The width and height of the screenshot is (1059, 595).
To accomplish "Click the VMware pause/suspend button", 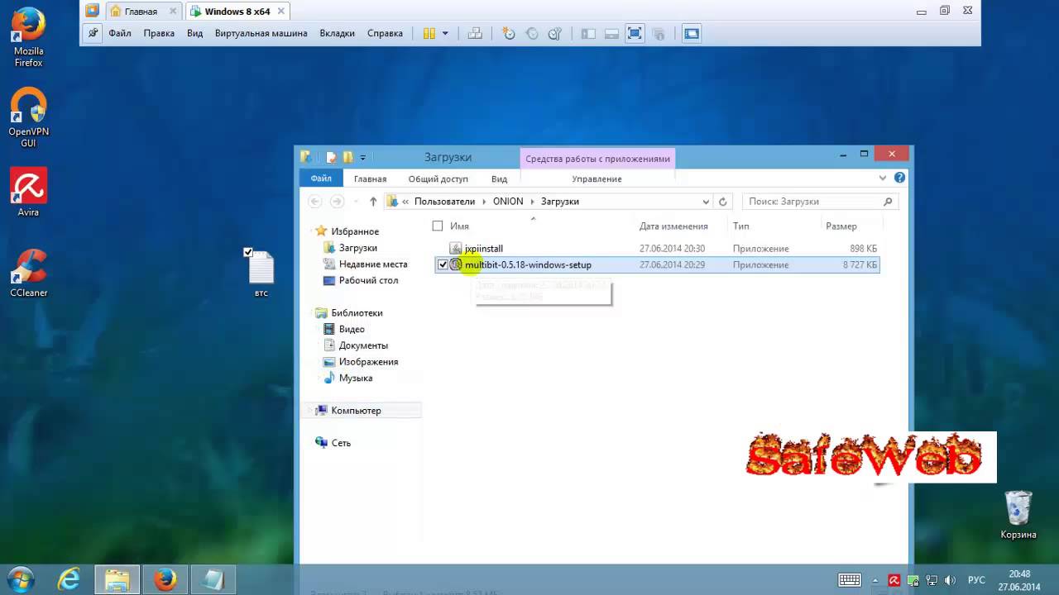I will tap(429, 33).
